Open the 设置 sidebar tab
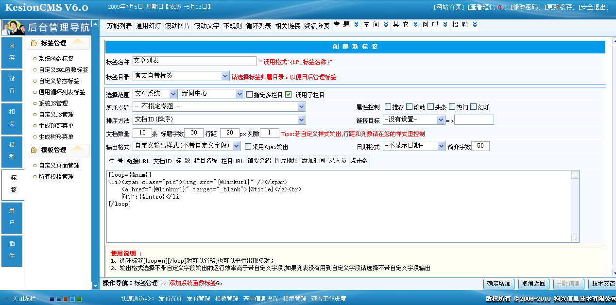The height and width of the screenshot is (305, 616). 12,85
